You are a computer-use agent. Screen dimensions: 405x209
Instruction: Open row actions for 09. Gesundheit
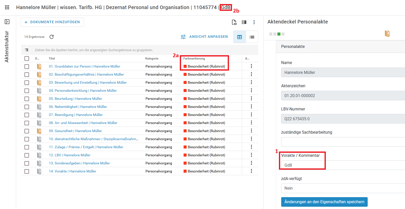tap(251, 131)
